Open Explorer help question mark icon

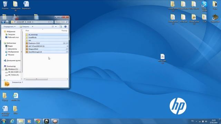65,27
